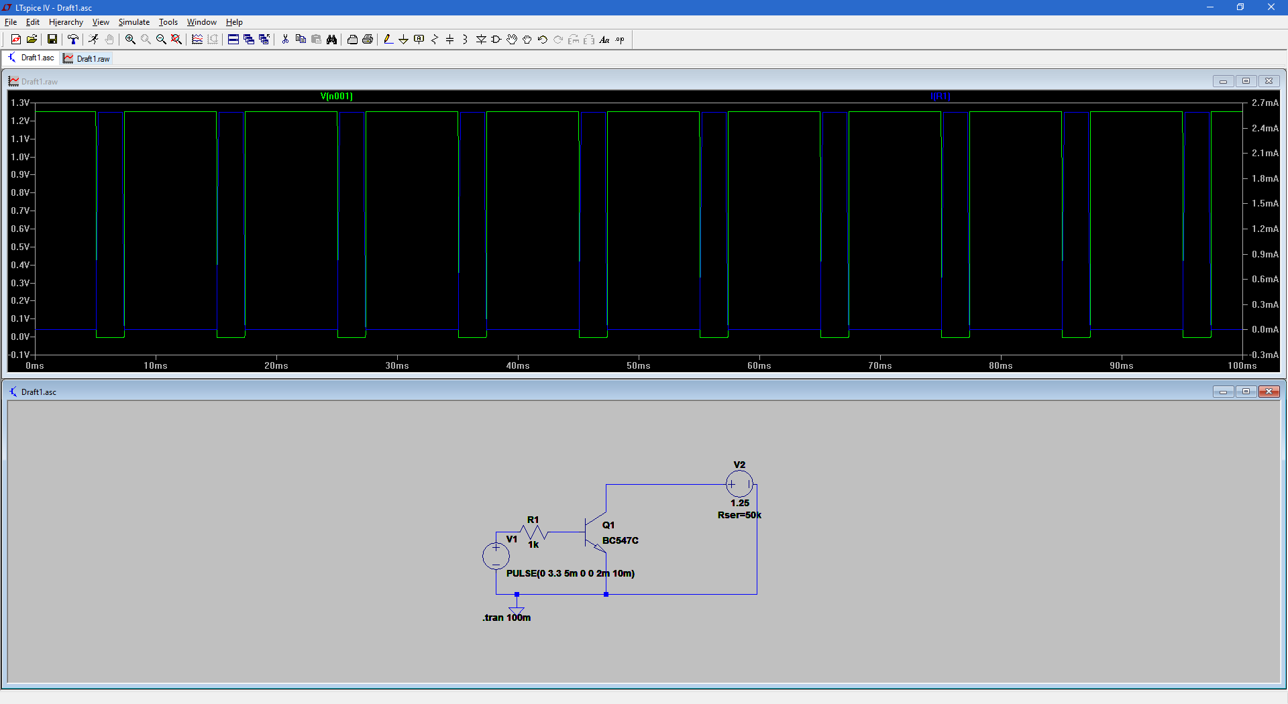The image size is (1288, 704).
Task: Click the Open file folder icon
Action: click(32, 40)
